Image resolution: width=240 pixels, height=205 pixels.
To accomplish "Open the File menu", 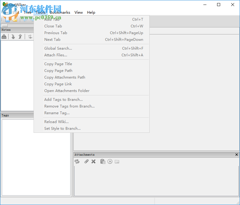I will pos(5,12).
